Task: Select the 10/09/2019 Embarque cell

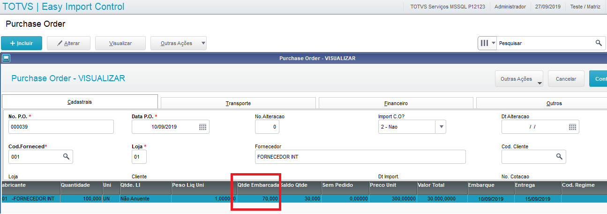Action: 491,199
